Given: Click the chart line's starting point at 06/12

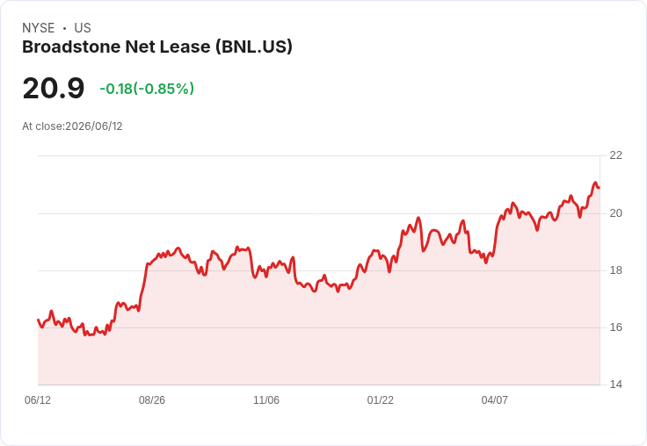Looking at the screenshot, I should pos(39,320).
